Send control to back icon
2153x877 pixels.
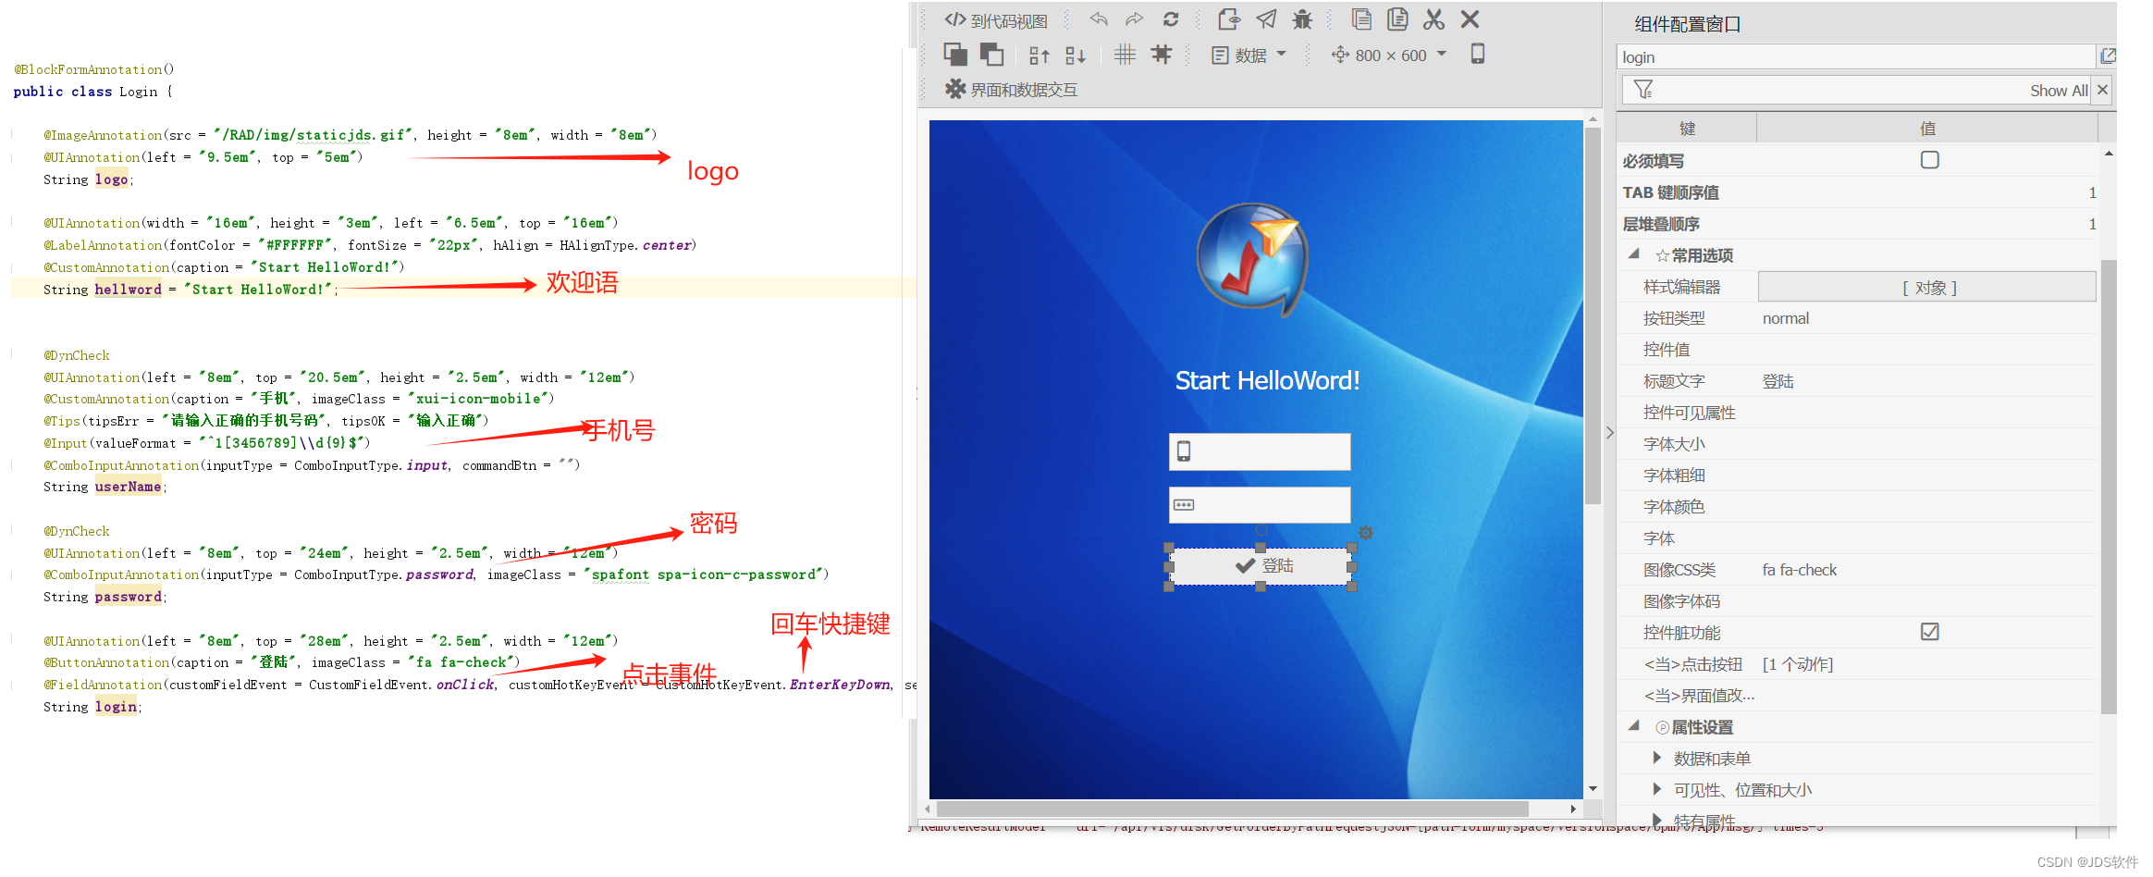click(x=991, y=55)
